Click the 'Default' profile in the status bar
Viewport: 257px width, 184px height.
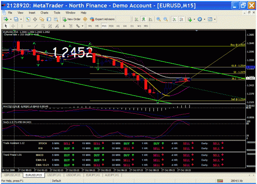pos(56,181)
